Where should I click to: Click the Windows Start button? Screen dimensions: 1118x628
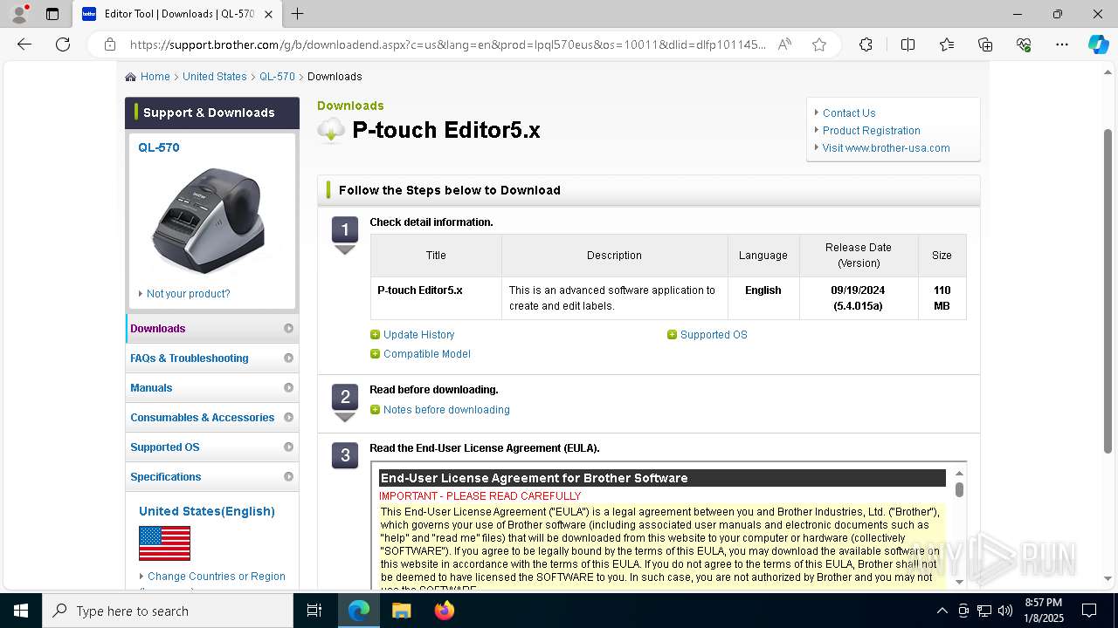pyautogui.click(x=21, y=611)
